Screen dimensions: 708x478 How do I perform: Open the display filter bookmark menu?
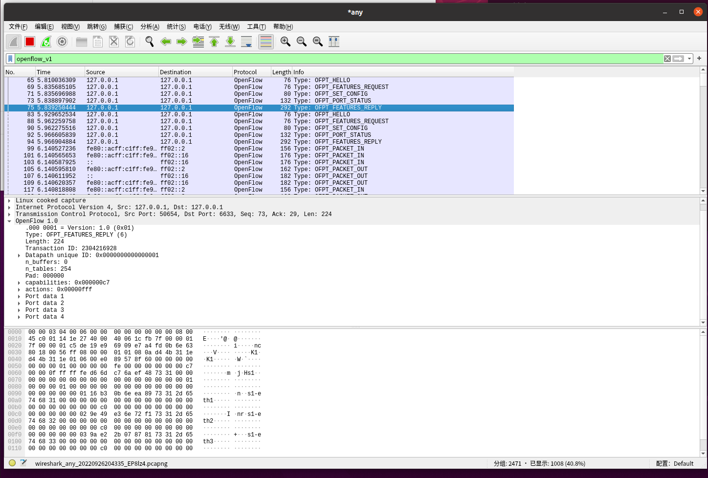10,59
